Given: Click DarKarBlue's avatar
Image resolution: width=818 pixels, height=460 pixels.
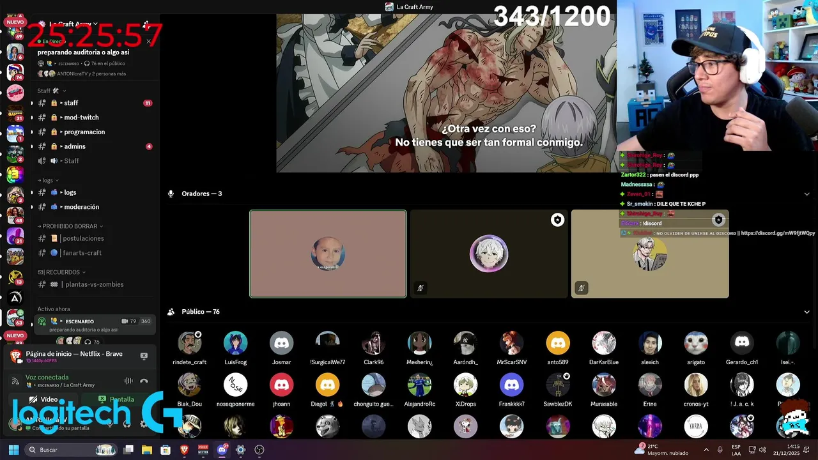Looking at the screenshot, I should coord(604,343).
